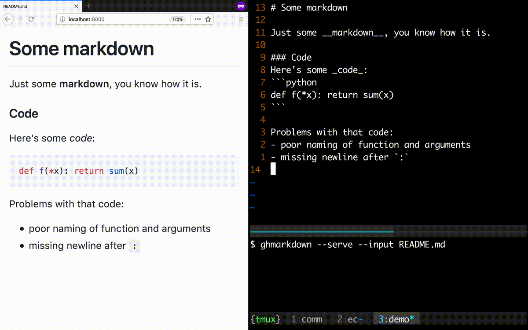
Task: Click the ghmarkdown command line in terminal
Action: [348, 244]
